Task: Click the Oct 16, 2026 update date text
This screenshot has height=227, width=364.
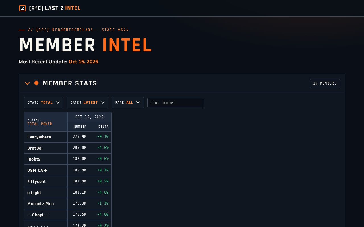Action: (83, 62)
